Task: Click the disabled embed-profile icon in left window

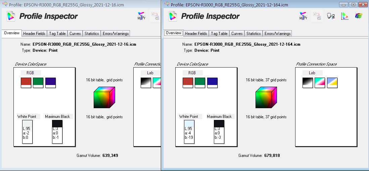Action: pyautogui.click(x=155, y=16)
